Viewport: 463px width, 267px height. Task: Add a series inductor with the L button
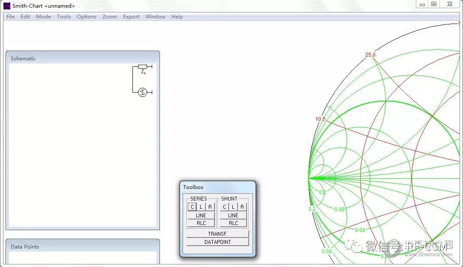(201, 207)
